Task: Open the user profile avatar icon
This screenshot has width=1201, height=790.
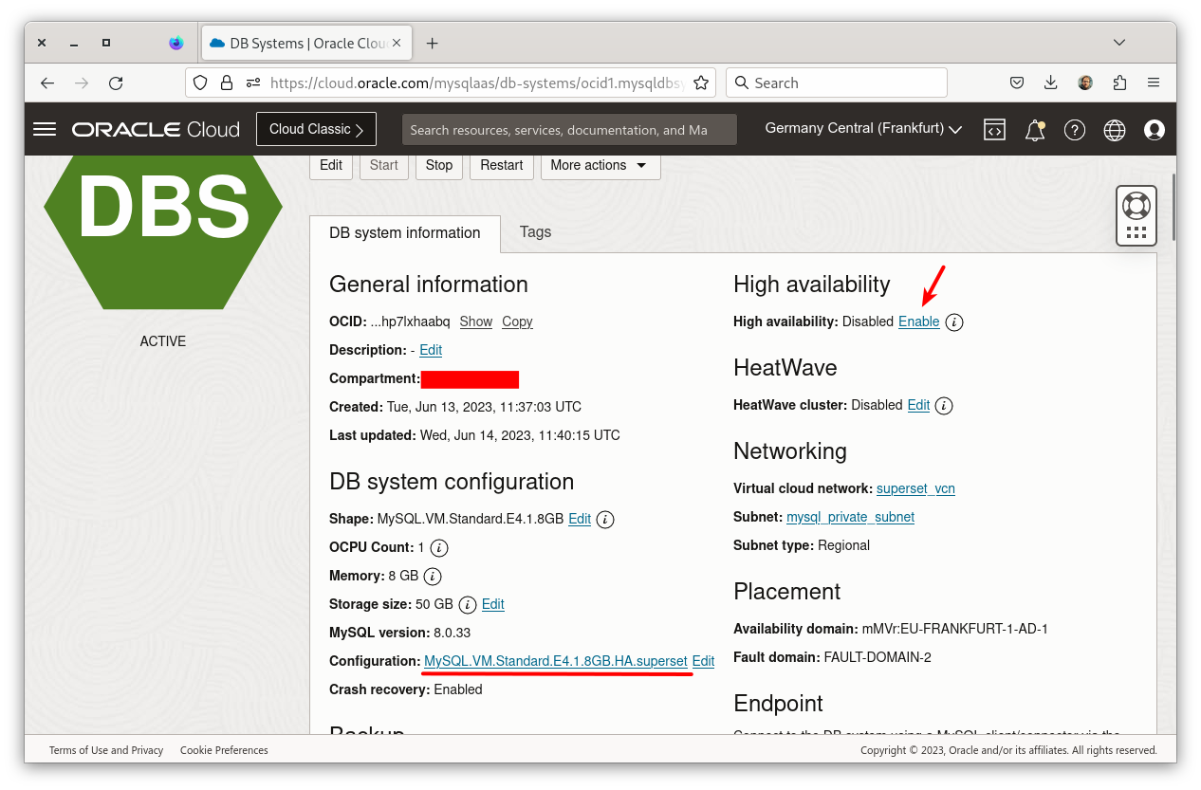Action: (1155, 130)
